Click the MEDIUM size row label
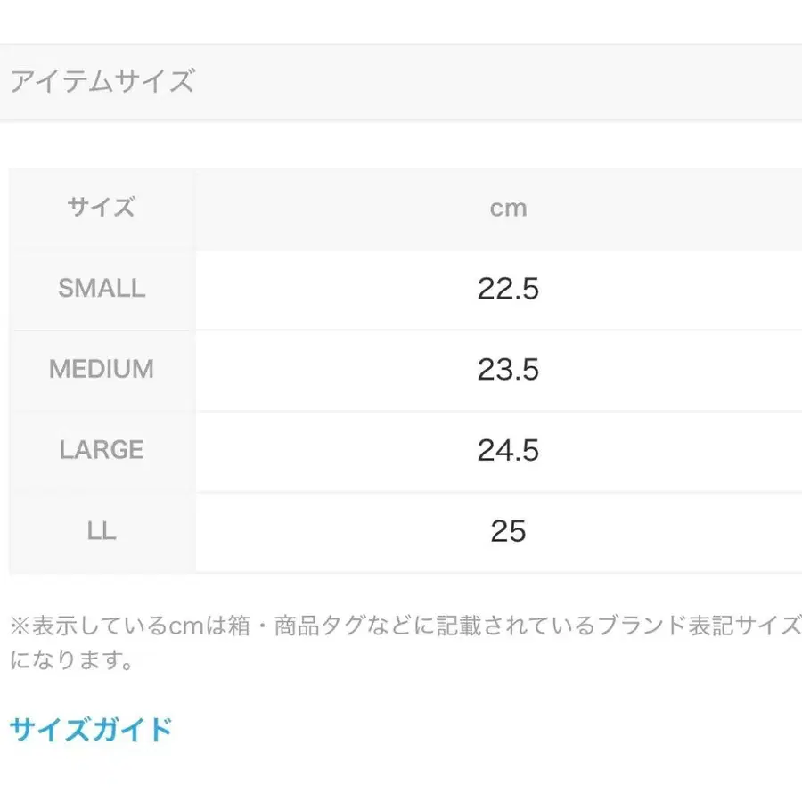Screen dimensions: 802x802 [x=102, y=369]
